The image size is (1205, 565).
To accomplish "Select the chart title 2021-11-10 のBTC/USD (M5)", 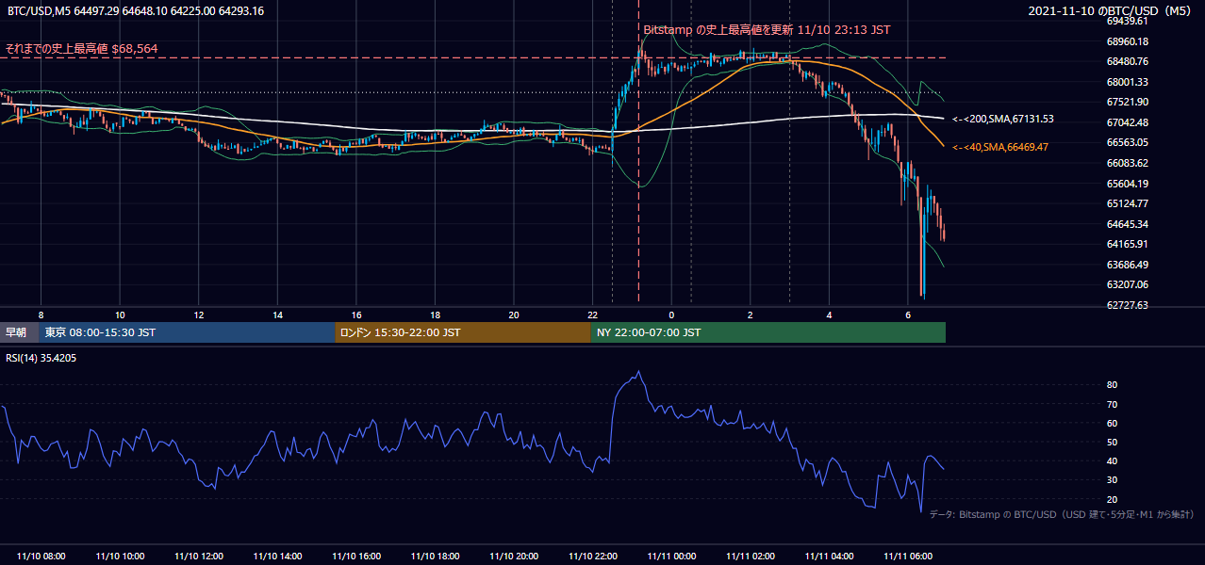I will point(1111,11).
